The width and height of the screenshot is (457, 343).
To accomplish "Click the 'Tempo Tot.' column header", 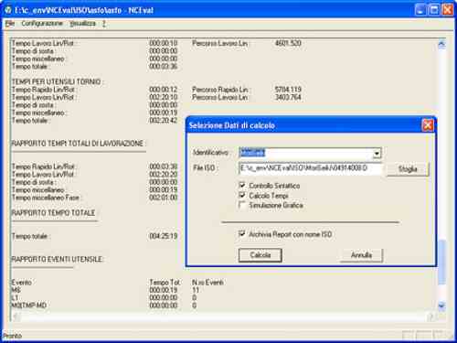I will 165,283.
